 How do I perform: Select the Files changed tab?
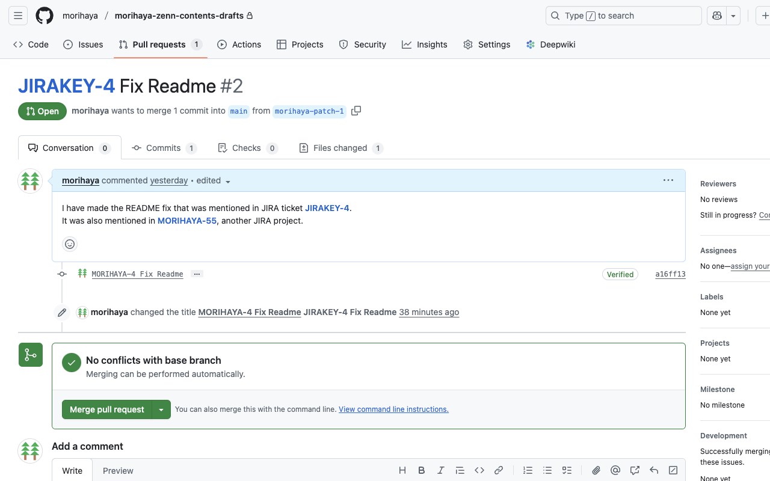click(341, 148)
